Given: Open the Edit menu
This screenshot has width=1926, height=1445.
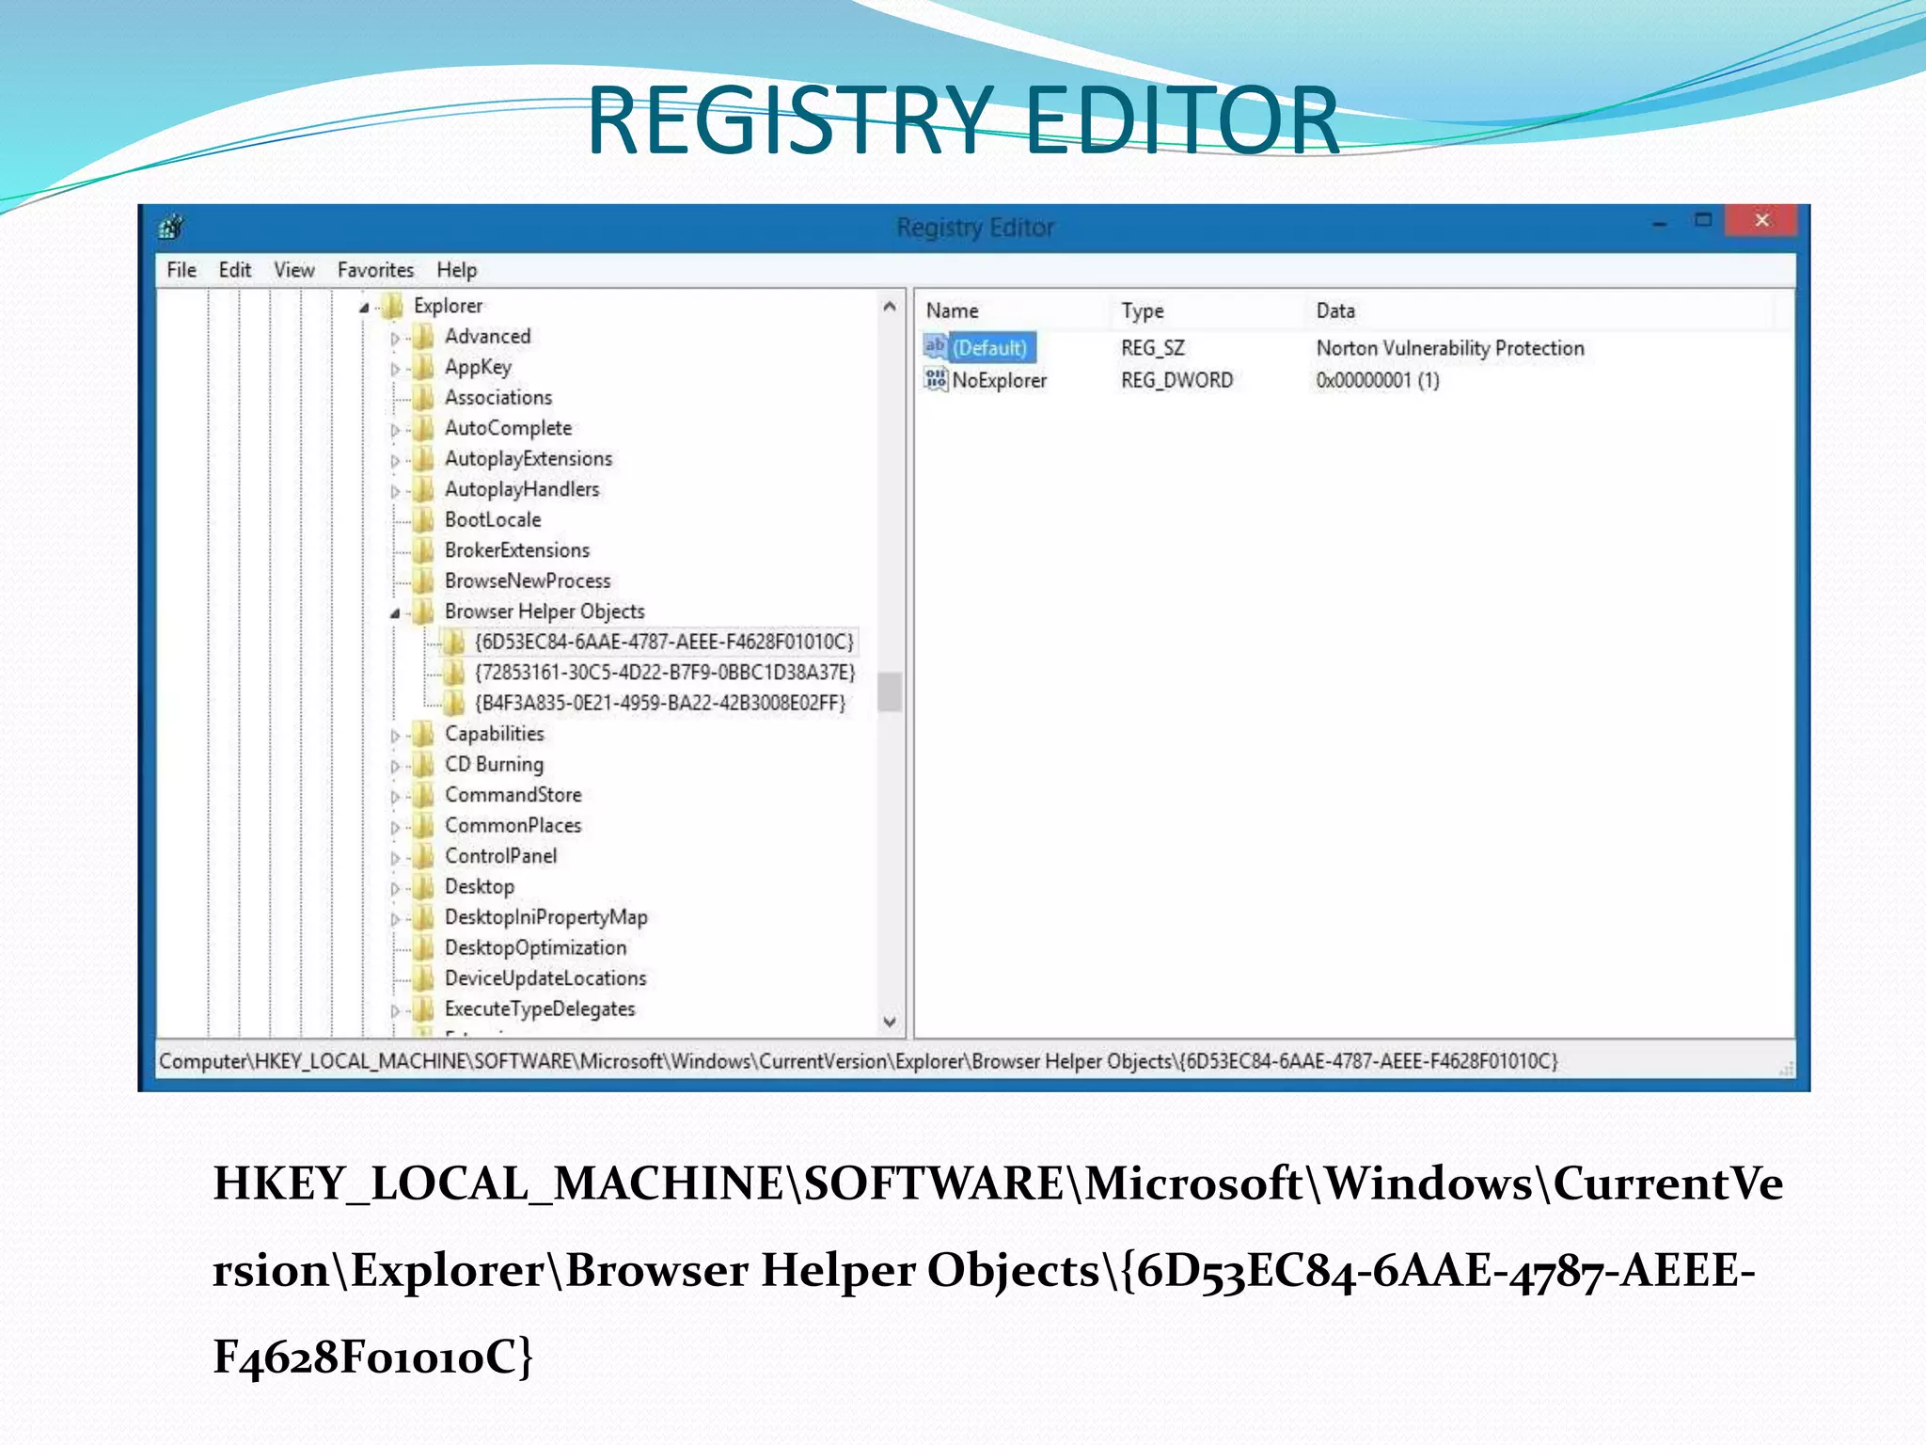Looking at the screenshot, I should (234, 270).
